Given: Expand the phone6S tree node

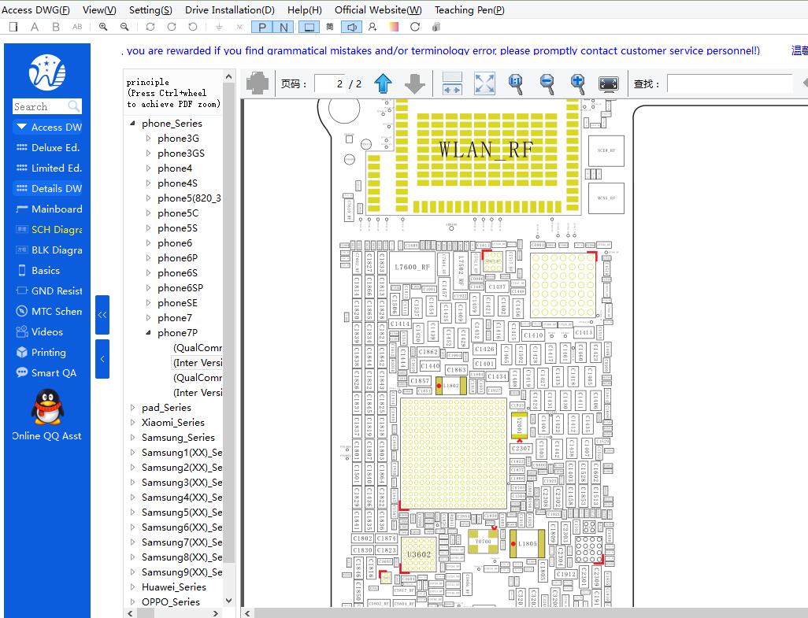Looking at the screenshot, I should click(x=148, y=273).
